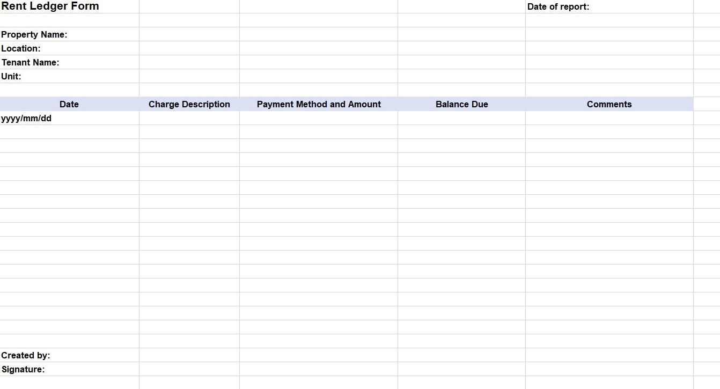Select the "Payment Method and Amount" header
This screenshot has height=389, width=720.
[x=319, y=104]
